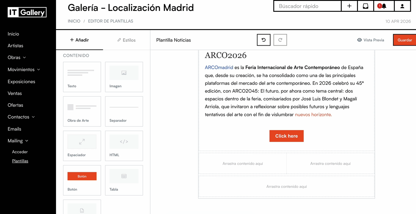This screenshot has width=416, height=214.
Task: Select the Imagen content block
Action: coord(124,77)
